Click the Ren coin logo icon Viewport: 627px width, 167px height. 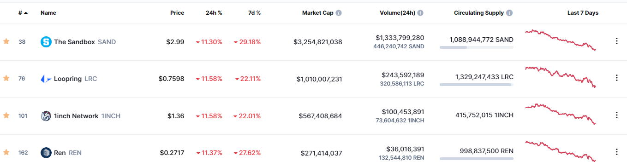(46, 153)
